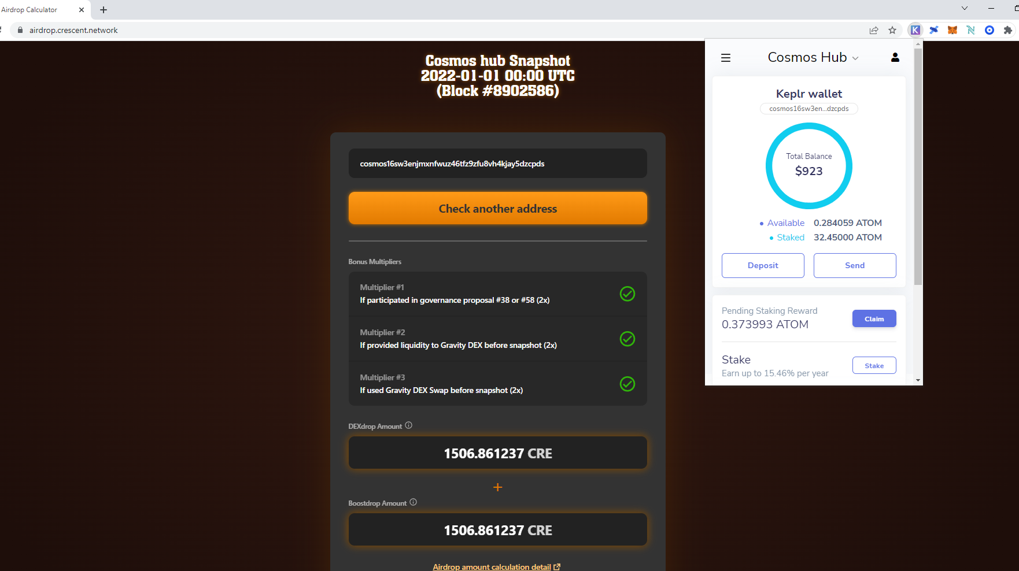The width and height of the screenshot is (1019, 571).
Task: Click the browser address bar URL
Action: point(73,30)
